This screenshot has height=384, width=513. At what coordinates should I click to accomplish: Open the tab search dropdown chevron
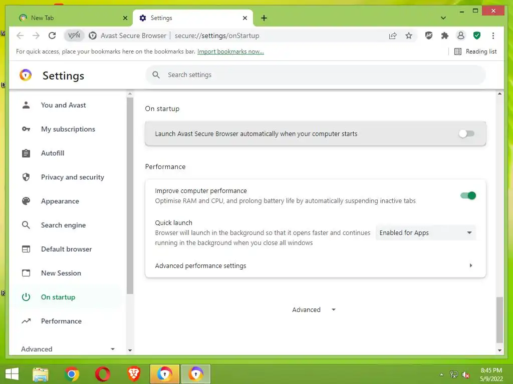click(443, 18)
